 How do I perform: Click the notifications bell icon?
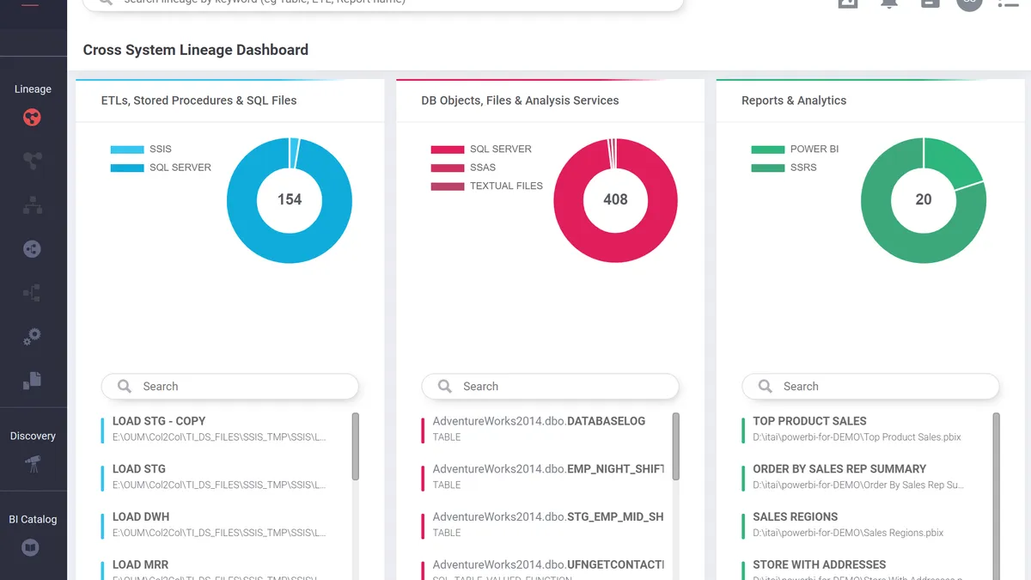tap(889, 3)
